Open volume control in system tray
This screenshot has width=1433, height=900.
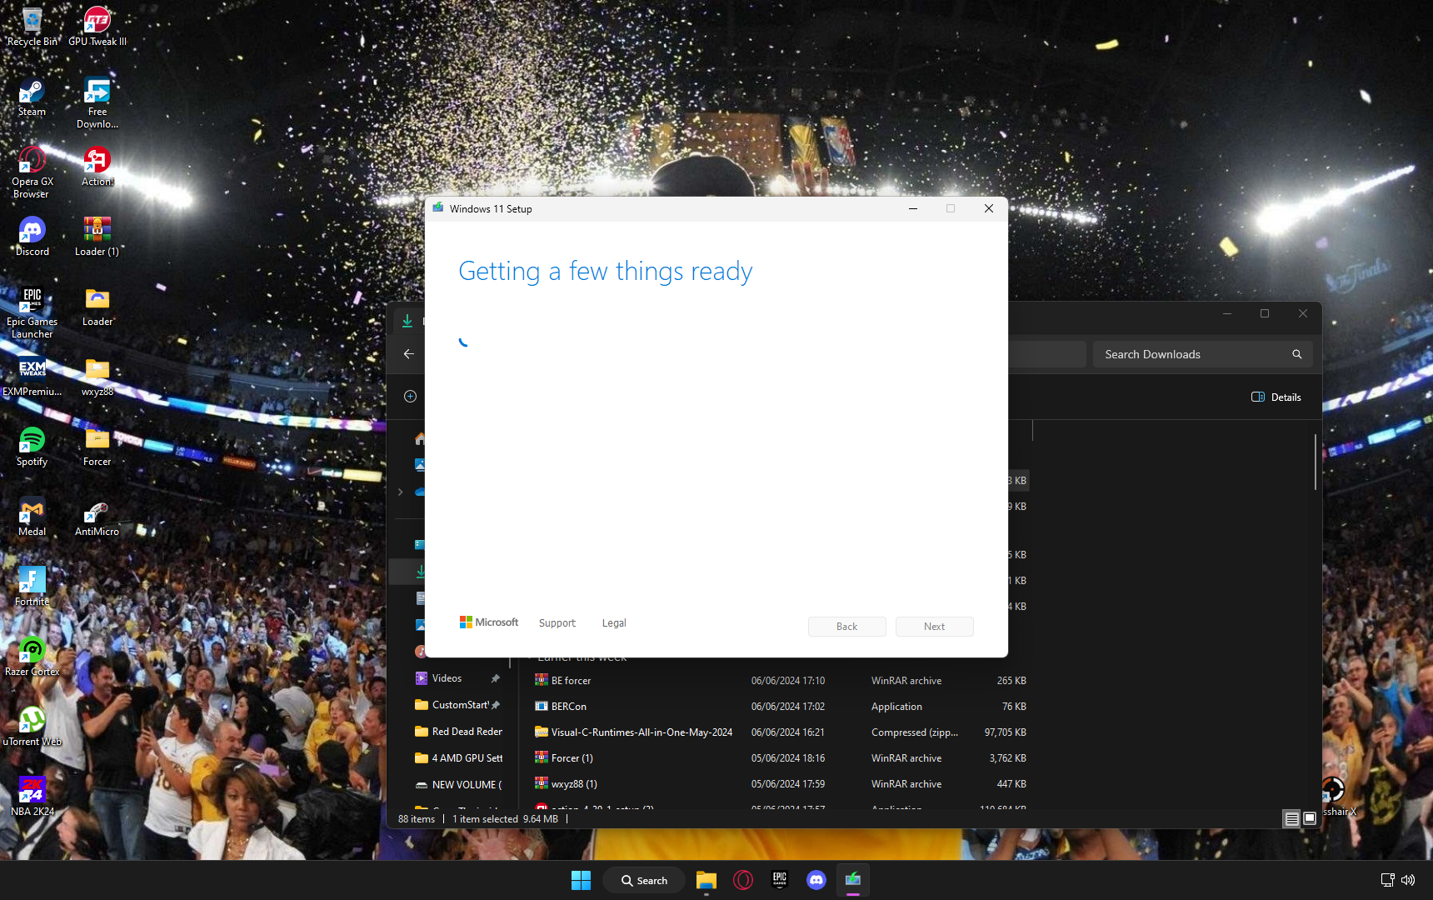click(x=1408, y=880)
